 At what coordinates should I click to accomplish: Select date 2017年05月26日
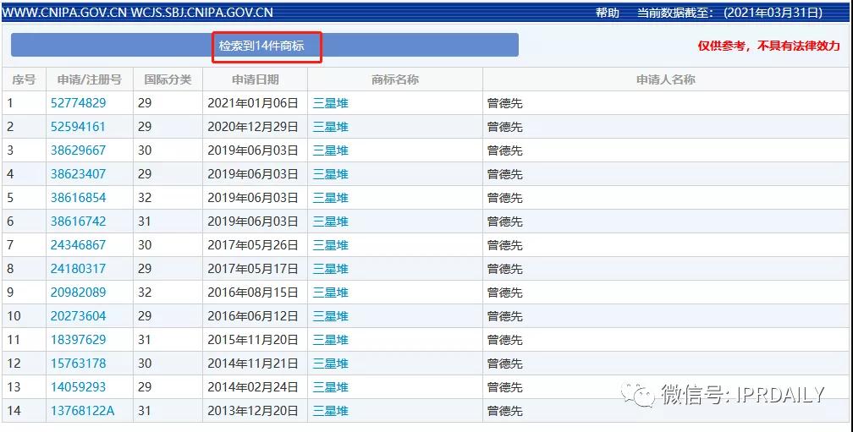(x=253, y=244)
